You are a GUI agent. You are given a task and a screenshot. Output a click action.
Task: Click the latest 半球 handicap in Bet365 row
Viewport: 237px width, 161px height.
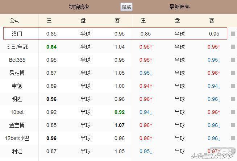click(x=180, y=60)
